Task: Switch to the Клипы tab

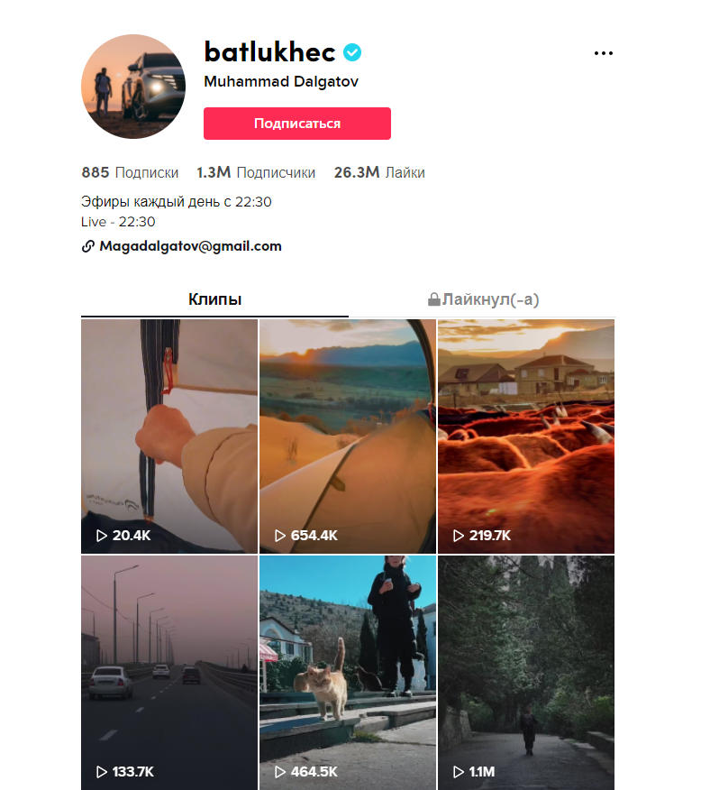Action: click(x=215, y=299)
